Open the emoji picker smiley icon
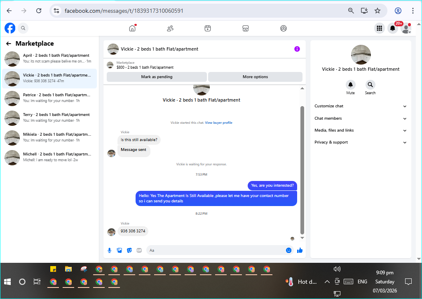The image size is (422, 299). (x=289, y=250)
